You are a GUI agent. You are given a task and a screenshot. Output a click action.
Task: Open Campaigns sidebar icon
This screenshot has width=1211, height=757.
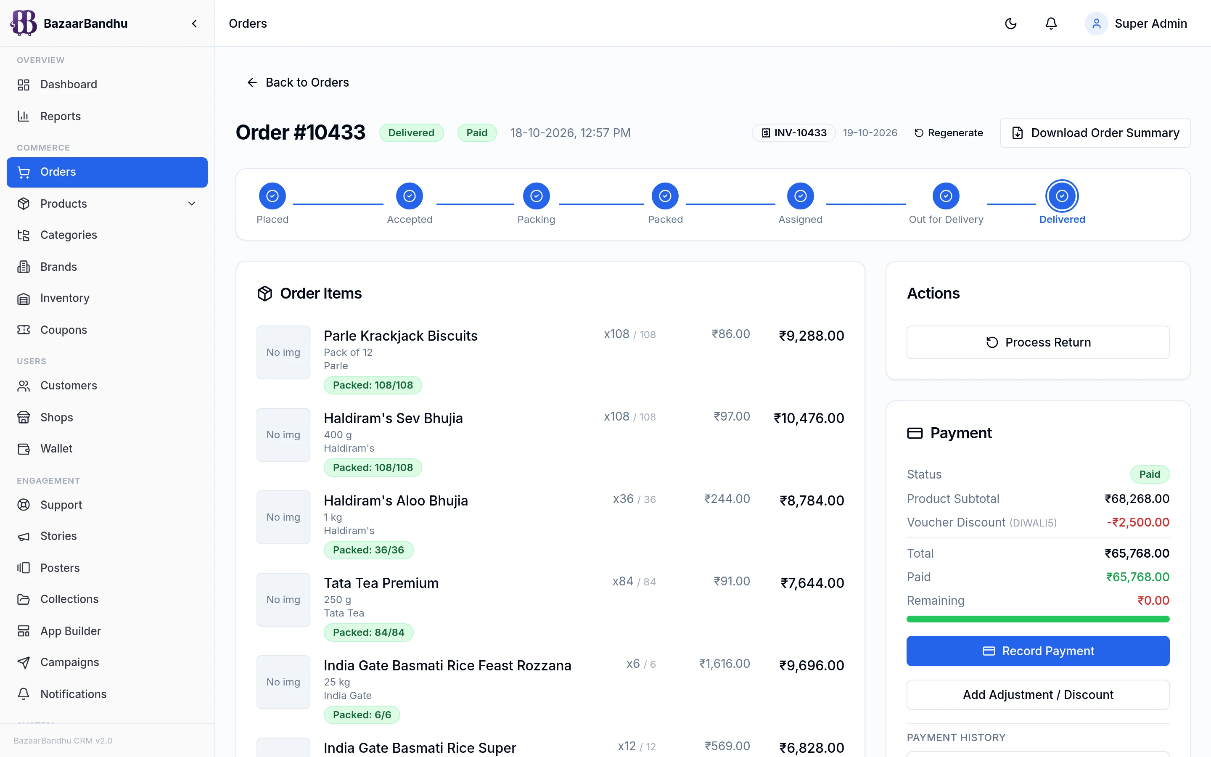pos(24,662)
